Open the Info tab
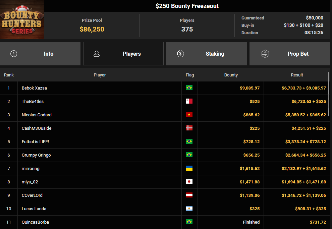The image size is (332, 229). click(x=40, y=54)
